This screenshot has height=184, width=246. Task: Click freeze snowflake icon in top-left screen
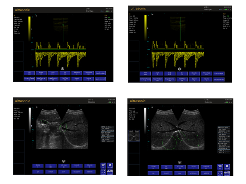pyautogui.click(x=62, y=69)
